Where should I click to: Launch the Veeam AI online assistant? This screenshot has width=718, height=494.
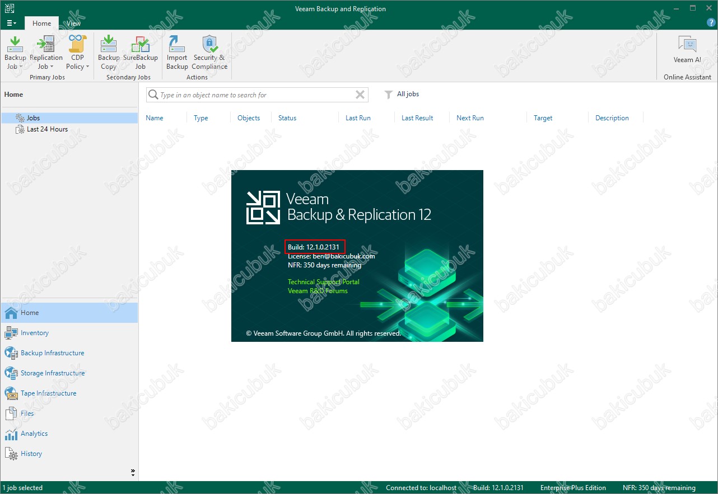click(687, 50)
